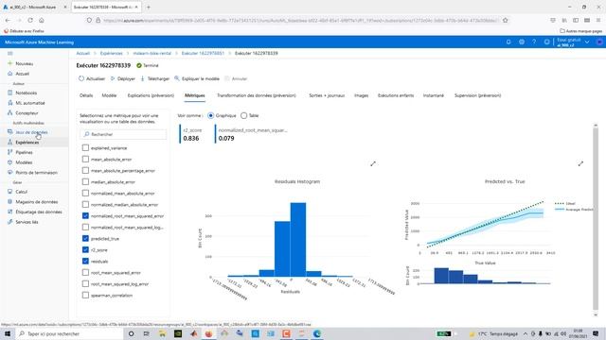
Task: Click the Accueil breadcrumb link
Action: coord(83,53)
